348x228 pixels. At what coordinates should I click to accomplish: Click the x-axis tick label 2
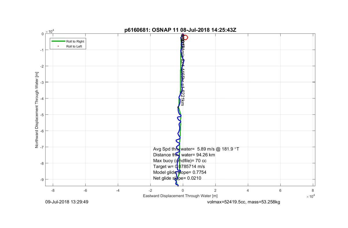215,190
